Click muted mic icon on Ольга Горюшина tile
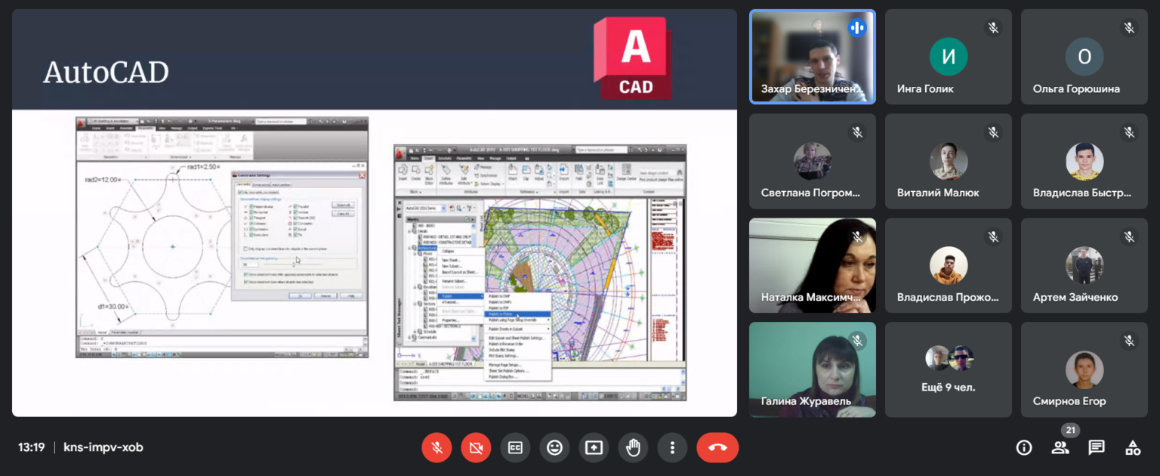 pyautogui.click(x=1129, y=28)
